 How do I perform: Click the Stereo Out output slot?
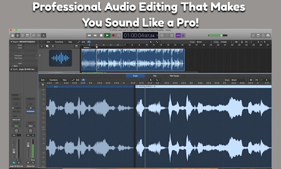pos(16,119)
